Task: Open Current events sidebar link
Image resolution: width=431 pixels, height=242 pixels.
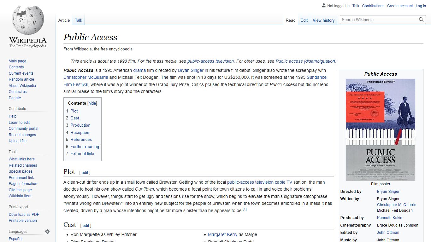Action: [x=21, y=73]
